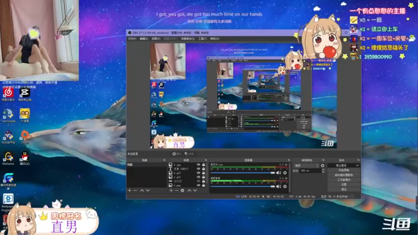Open the 编辑(E) menu in OBS
Screen dimensions: 418x235
coord(144,39)
